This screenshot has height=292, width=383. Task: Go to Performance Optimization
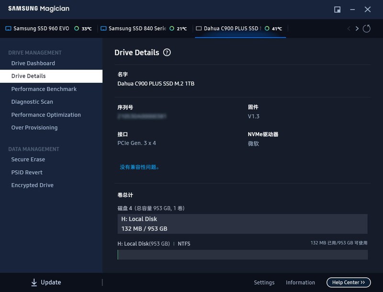46,115
